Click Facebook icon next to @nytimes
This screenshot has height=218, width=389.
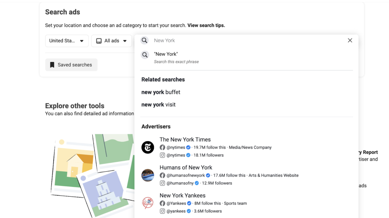coord(162,147)
